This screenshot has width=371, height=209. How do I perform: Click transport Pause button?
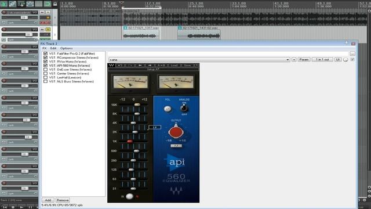click(30, 207)
